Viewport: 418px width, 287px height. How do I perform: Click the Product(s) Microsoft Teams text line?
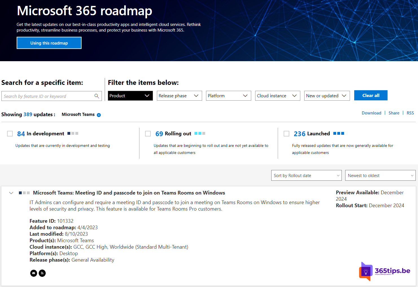pos(62,240)
